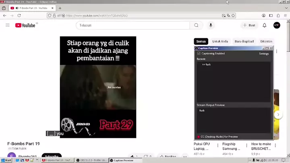The image size is (290, 163).
Task: Click the search magnifier button
Action: coord(196,25)
